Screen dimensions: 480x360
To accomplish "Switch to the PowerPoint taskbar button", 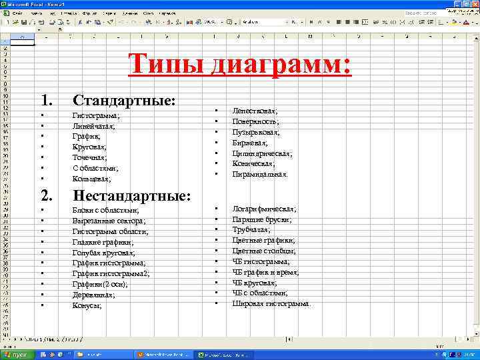I will point(163,355).
